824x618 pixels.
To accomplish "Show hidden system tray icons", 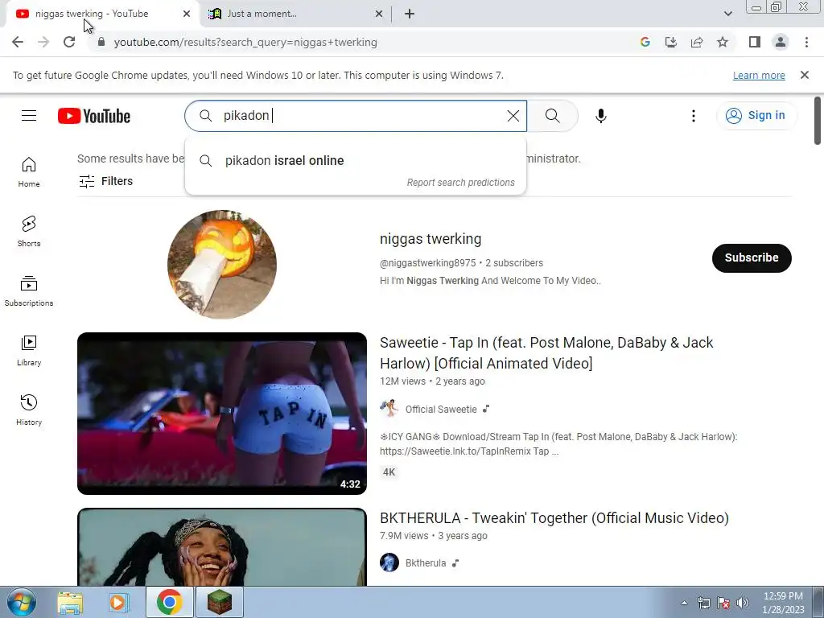I will 684,603.
